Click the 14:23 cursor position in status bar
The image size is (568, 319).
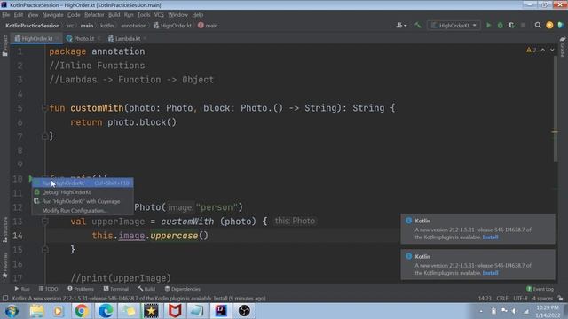[x=485, y=298]
